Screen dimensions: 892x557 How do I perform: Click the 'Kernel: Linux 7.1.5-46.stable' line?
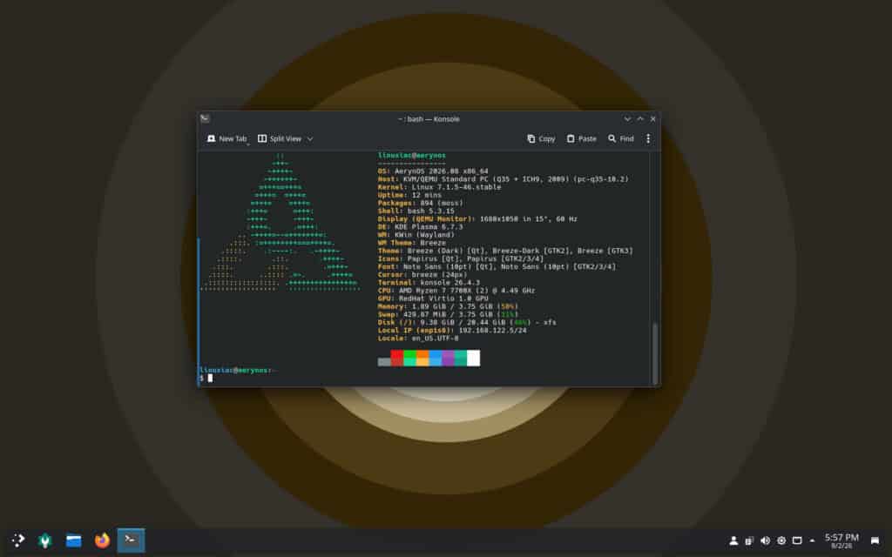[439, 187]
